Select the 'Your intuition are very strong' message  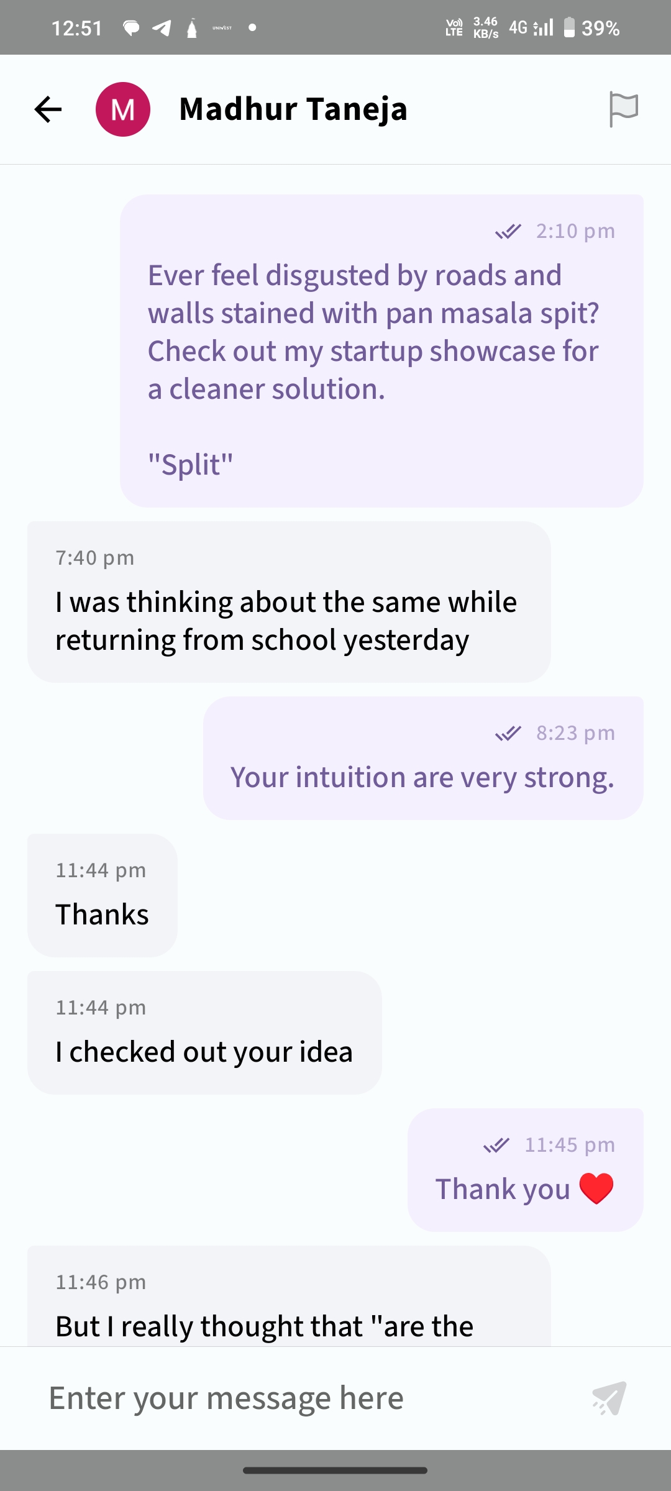click(422, 777)
